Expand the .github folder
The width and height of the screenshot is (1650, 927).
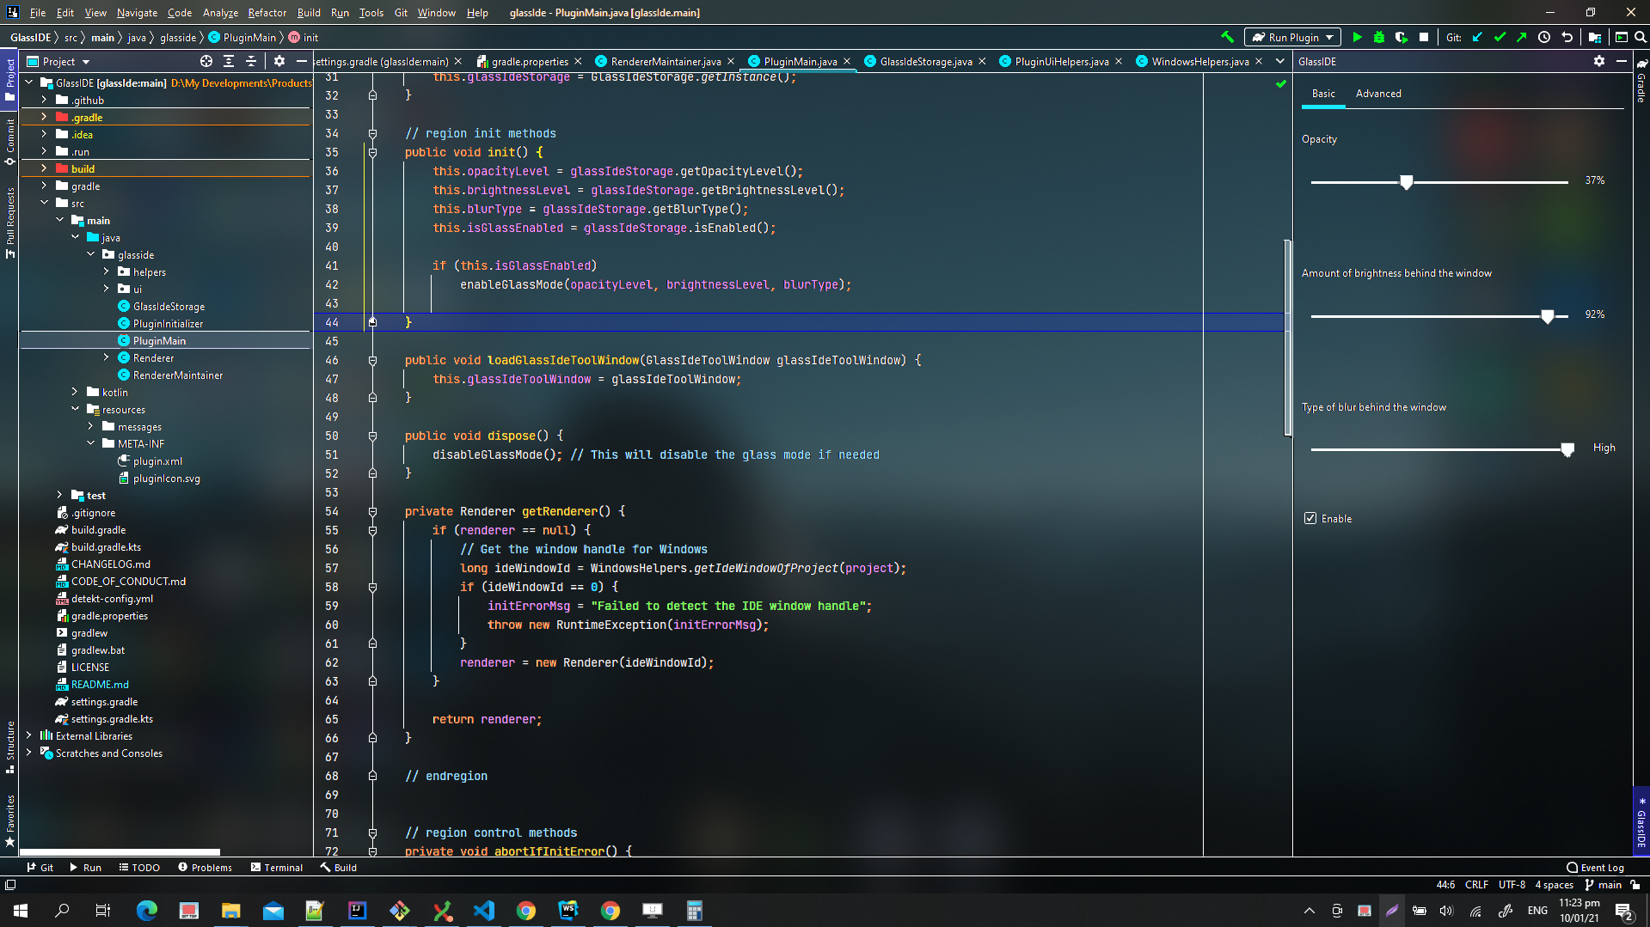(44, 100)
